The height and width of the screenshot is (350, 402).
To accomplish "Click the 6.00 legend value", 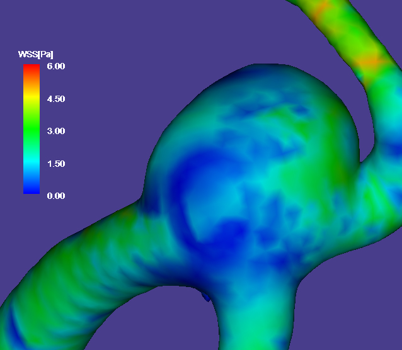I will click(56, 66).
